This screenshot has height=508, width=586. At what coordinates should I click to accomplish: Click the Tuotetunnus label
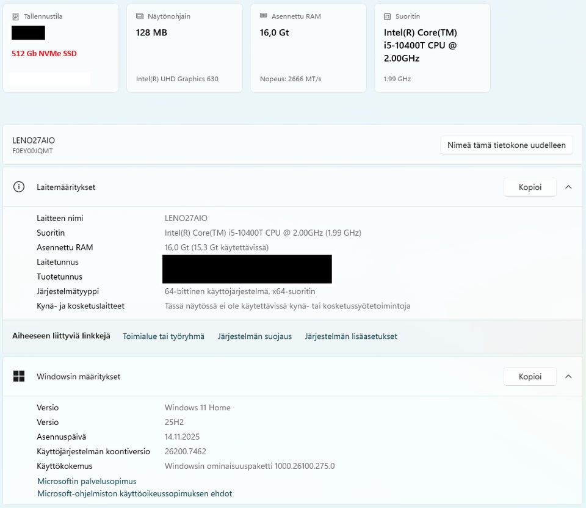pyautogui.click(x=59, y=277)
